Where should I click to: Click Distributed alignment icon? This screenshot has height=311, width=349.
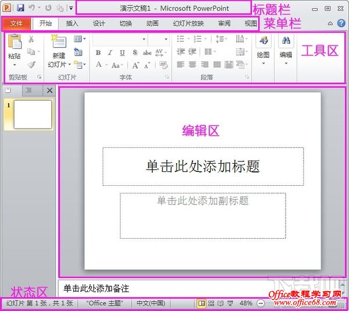coord(229,65)
